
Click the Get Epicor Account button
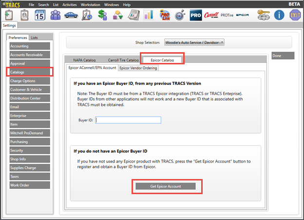[x=166, y=186]
